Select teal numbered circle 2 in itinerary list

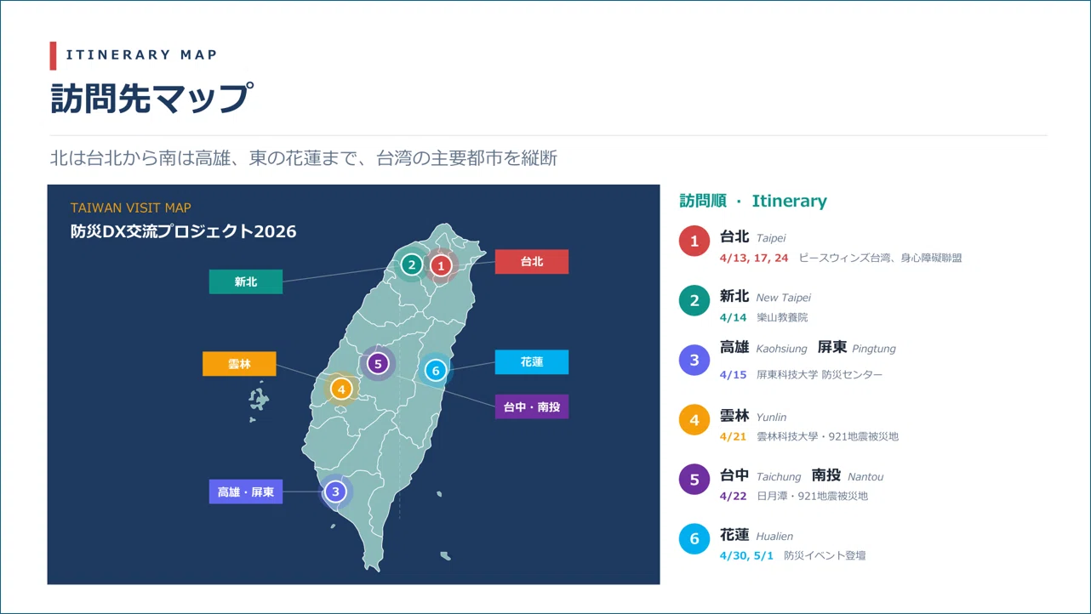tap(694, 301)
